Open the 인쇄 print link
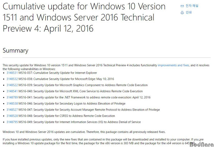This screenshot has width=215, height=148. coord(188,13)
